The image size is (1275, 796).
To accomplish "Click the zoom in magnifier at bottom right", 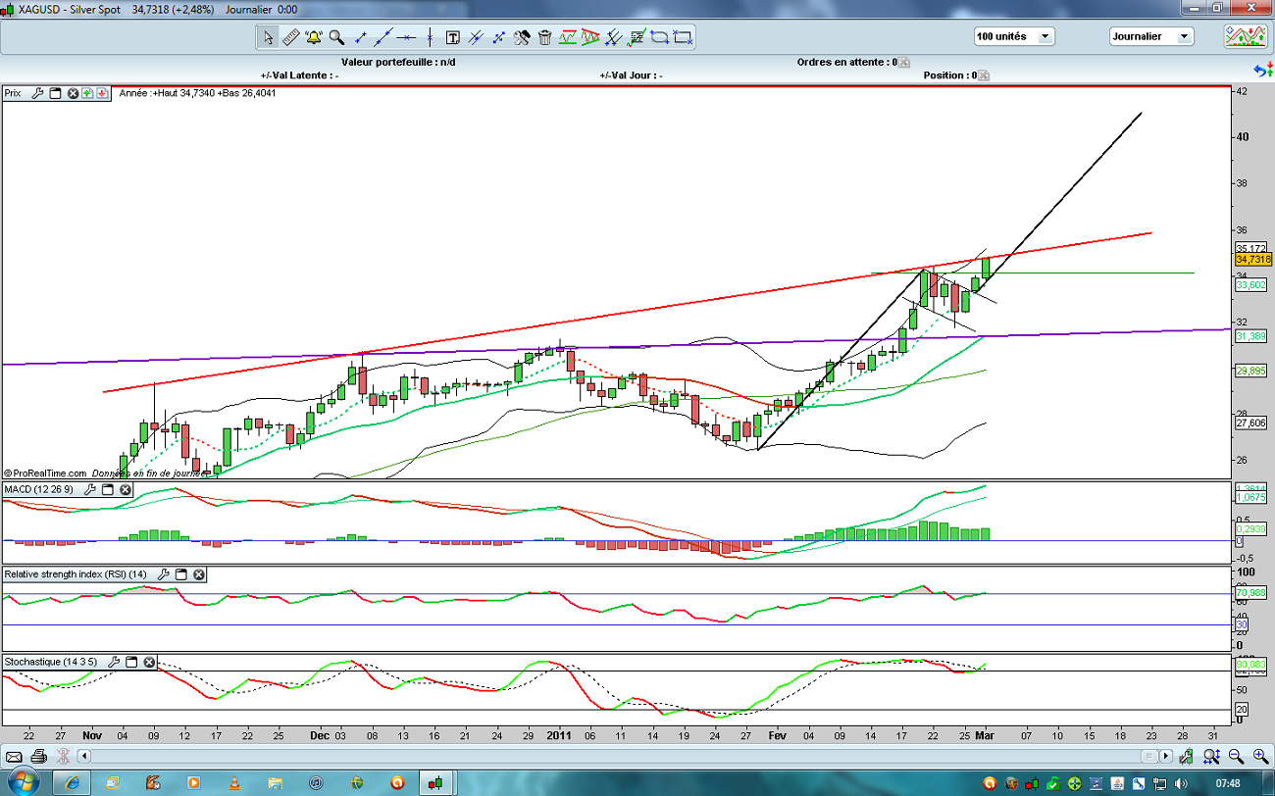I will click(1259, 756).
